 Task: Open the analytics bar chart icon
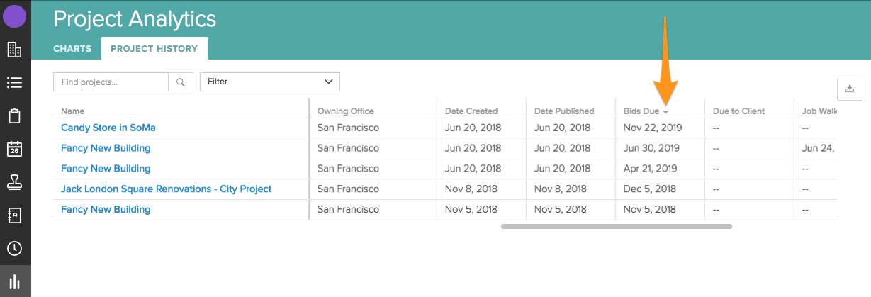[15, 281]
